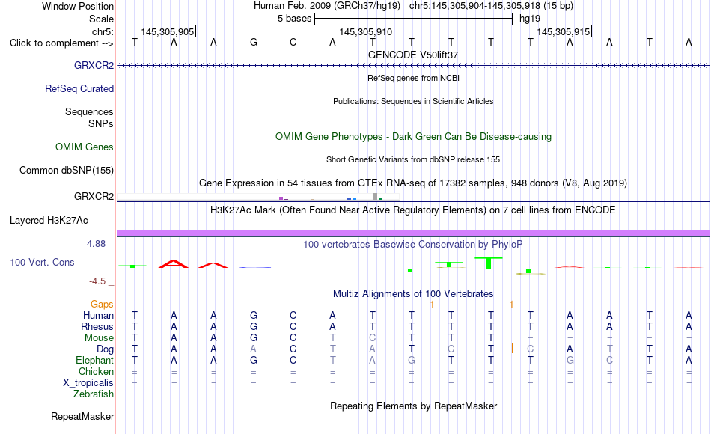Image resolution: width=711 pixels, height=434 pixels.
Task: Click 'Repeating Elements by RepeatMasker' title
Action: pos(413,406)
